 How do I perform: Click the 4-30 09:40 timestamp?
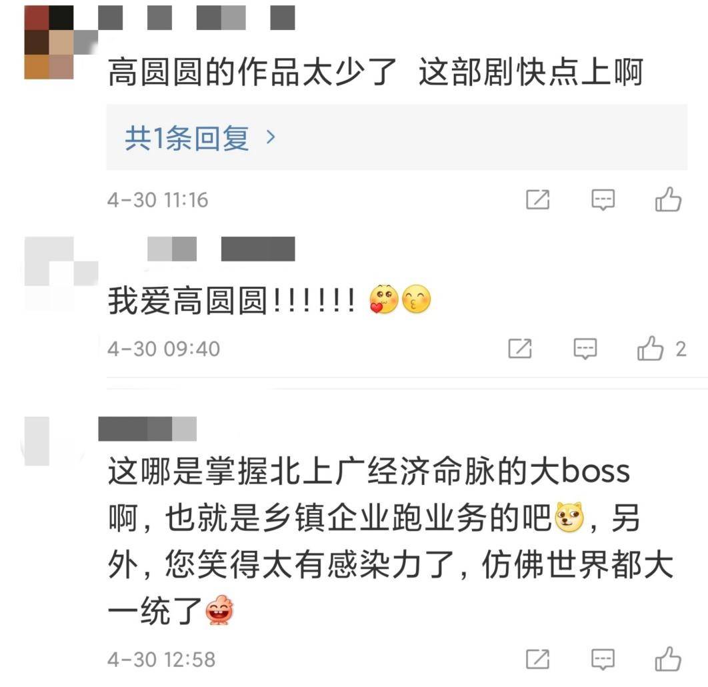tap(163, 349)
